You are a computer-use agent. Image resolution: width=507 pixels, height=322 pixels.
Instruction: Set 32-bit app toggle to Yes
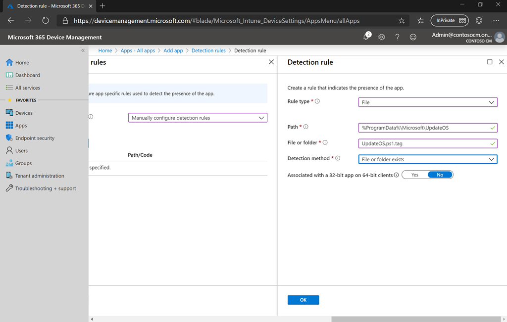click(x=414, y=175)
